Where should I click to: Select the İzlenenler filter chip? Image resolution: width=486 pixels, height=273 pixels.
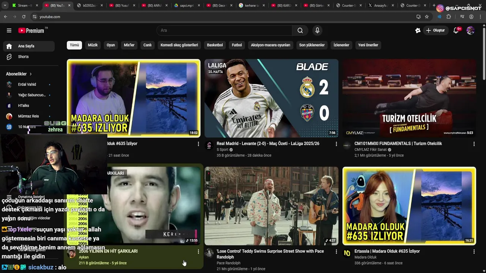tap(341, 45)
